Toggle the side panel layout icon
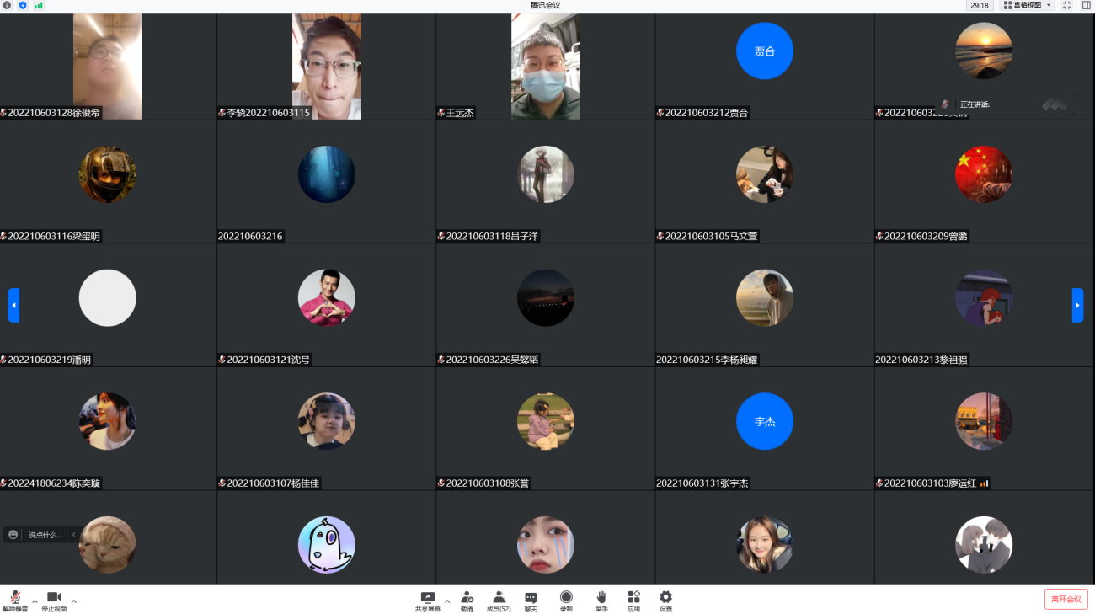 coord(1086,5)
